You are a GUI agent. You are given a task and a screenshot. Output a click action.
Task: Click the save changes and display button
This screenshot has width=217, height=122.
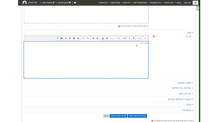click(118, 116)
